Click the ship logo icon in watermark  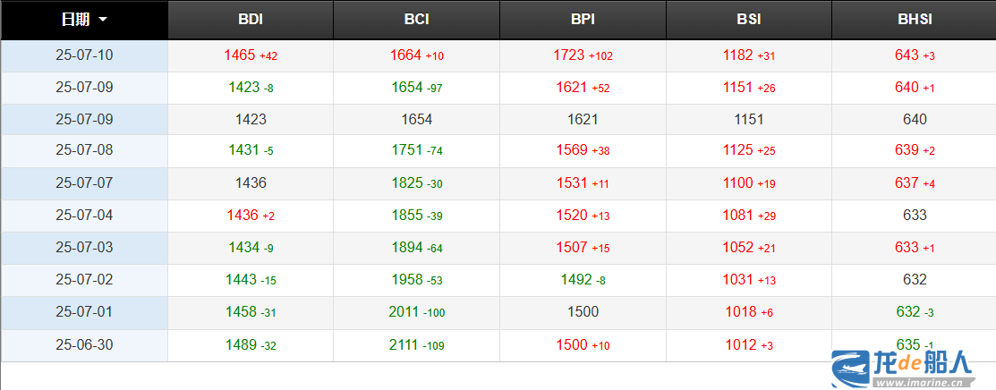[x=852, y=369]
